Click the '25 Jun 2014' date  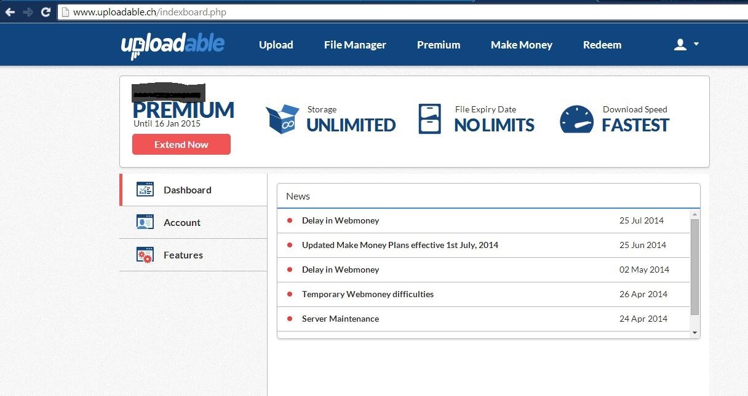[x=643, y=245]
